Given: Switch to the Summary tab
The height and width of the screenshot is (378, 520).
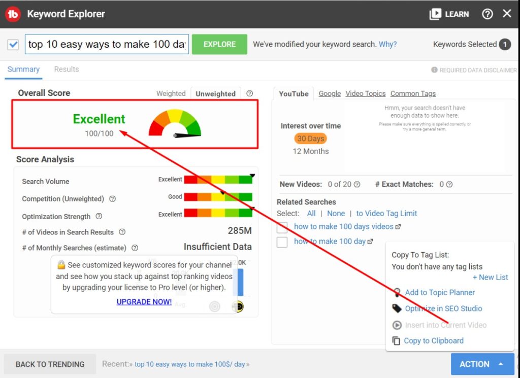Looking at the screenshot, I should tap(23, 69).
